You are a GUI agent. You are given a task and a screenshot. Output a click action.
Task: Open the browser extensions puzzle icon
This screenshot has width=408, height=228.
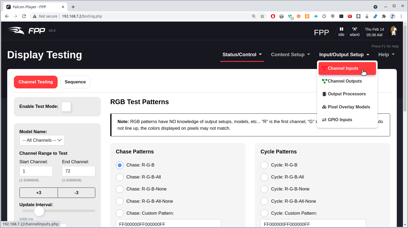384,16
